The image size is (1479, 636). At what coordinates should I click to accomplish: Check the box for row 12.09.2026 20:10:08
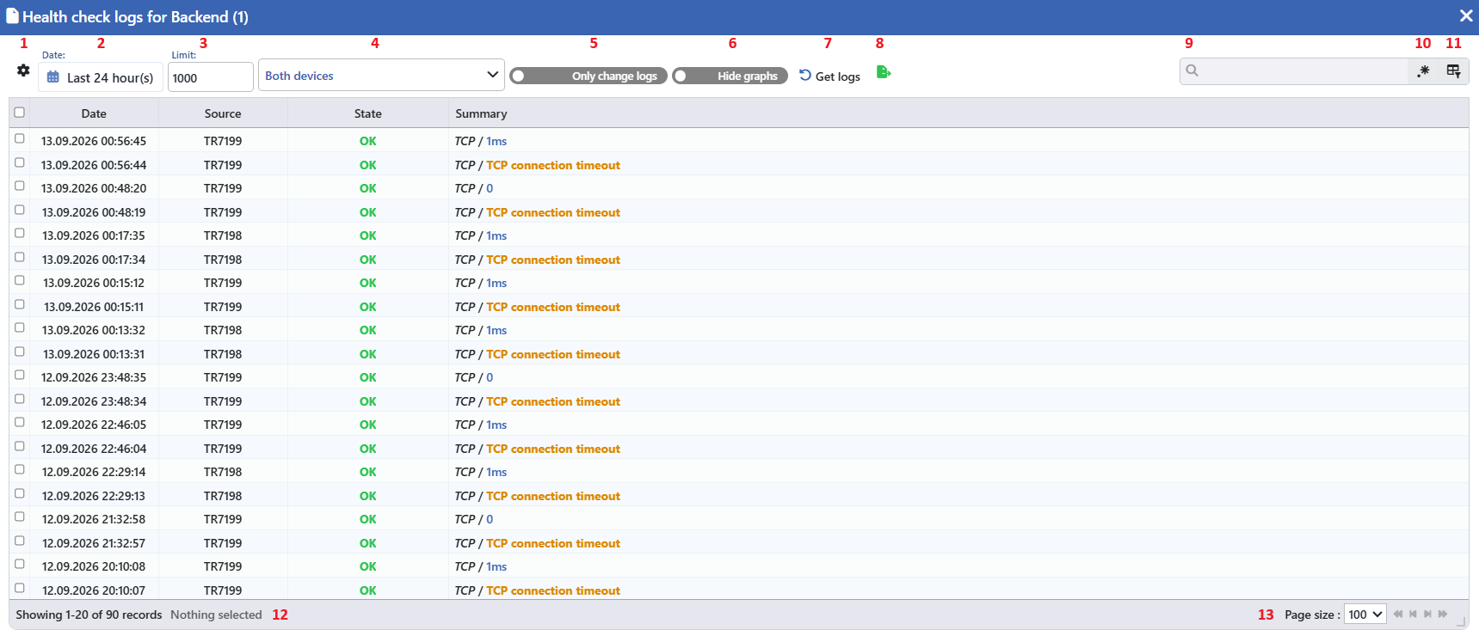click(x=20, y=564)
